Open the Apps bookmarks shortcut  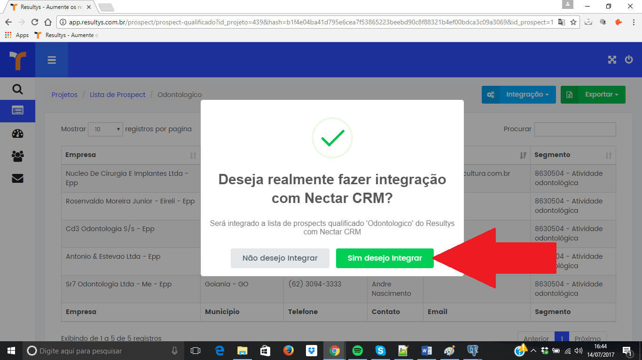tap(17, 35)
